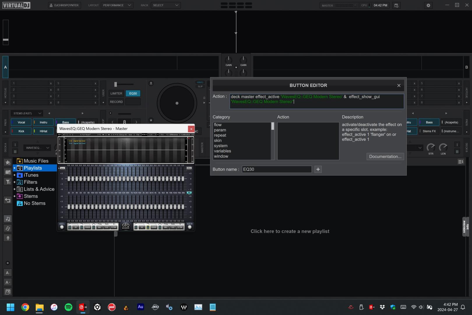Open Spotify from the taskbar
This screenshot has width=472, height=315.
[68, 307]
